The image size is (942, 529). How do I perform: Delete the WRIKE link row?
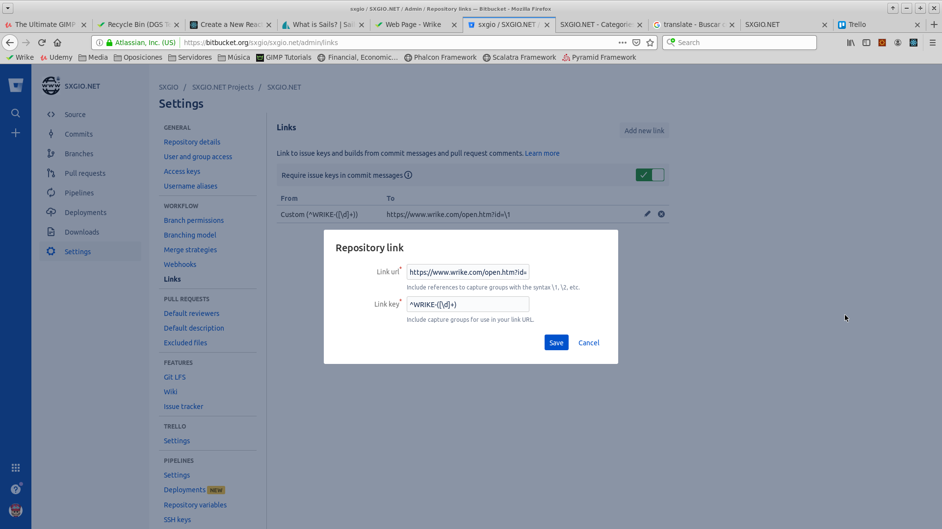pyautogui.click(x=661, y=214)
